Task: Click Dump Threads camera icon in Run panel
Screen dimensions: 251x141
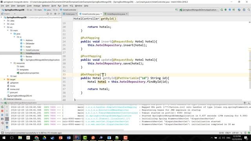Action: tap(2, 119)
